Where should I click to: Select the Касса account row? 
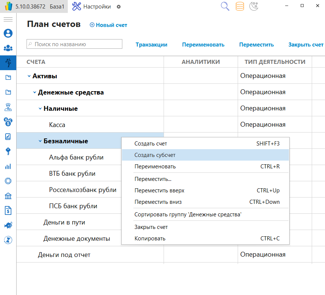pos(57,125)
